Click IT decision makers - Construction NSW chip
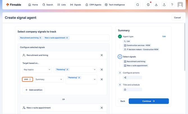The image size is (188, 114). tap(141, 49)
